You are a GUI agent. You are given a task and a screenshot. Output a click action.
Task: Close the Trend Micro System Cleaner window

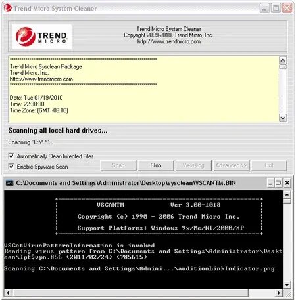coord(287,9)
